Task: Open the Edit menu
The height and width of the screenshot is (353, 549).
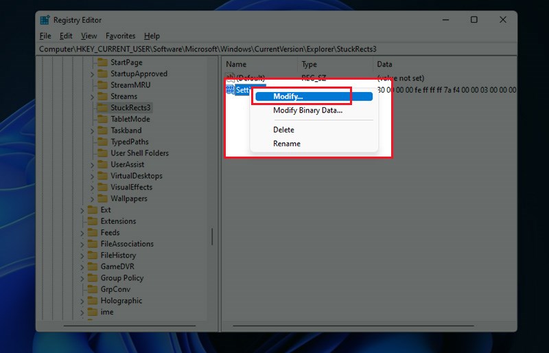Action: coord(66,36)
